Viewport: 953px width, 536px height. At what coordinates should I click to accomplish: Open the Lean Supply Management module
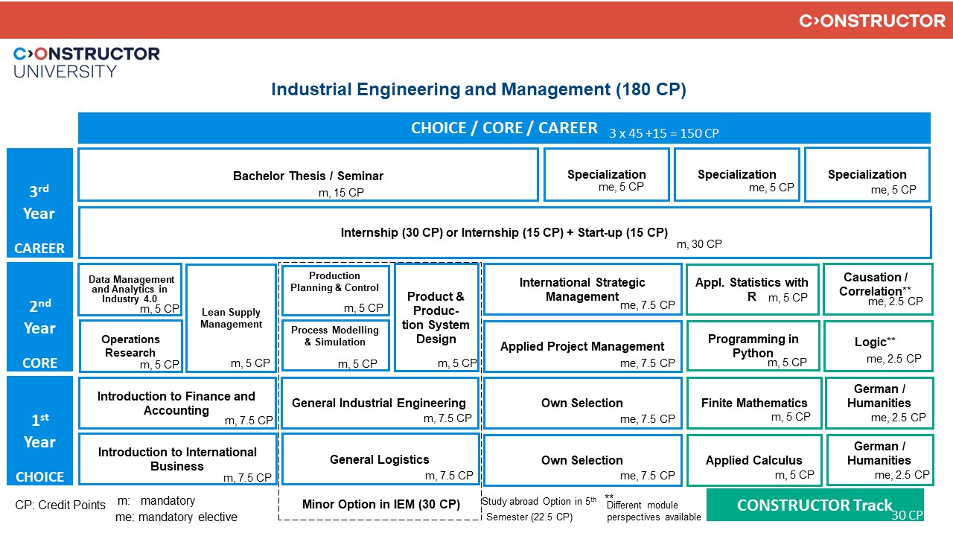tap(231, 316)
